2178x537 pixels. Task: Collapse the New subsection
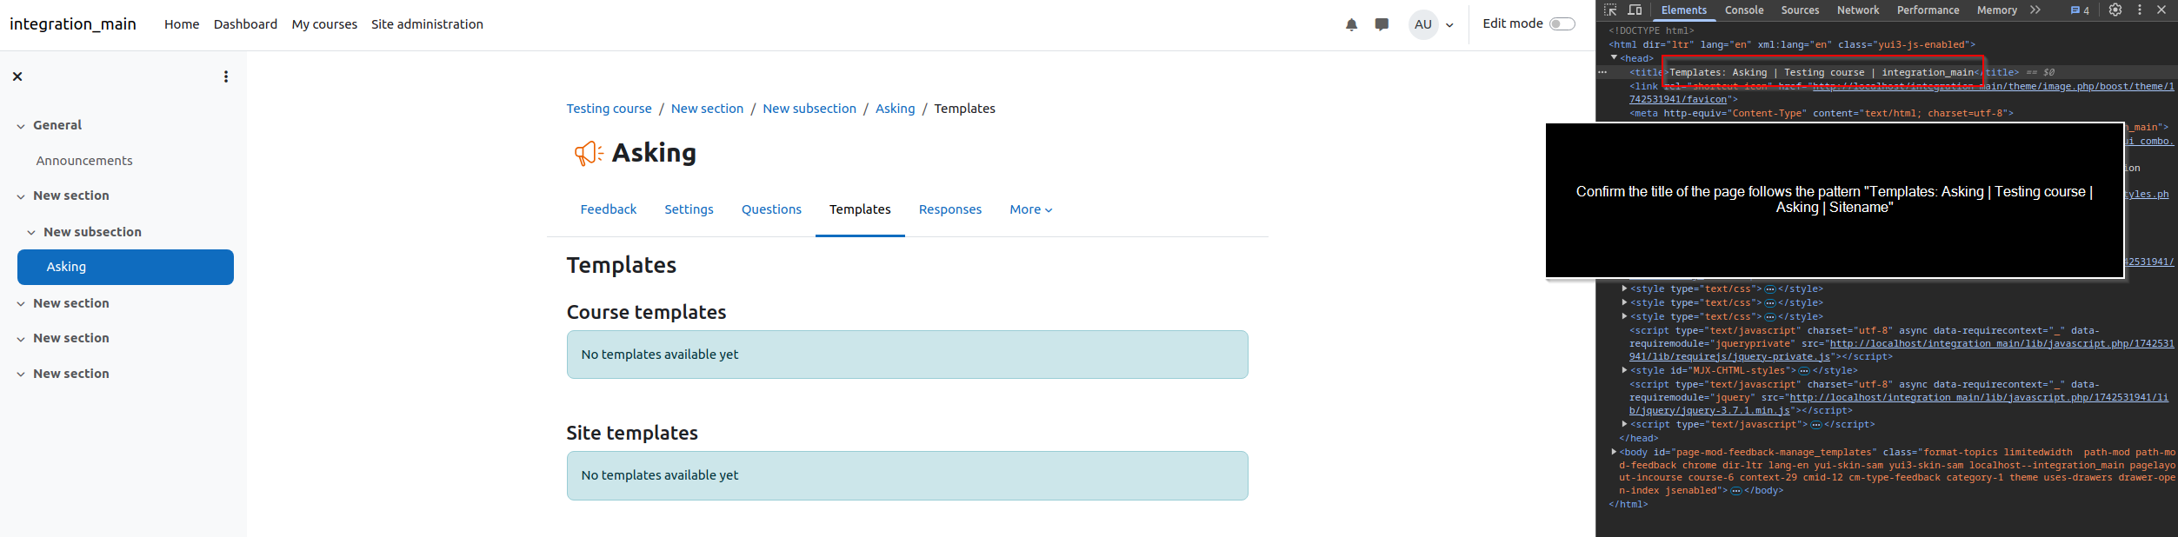31,233
